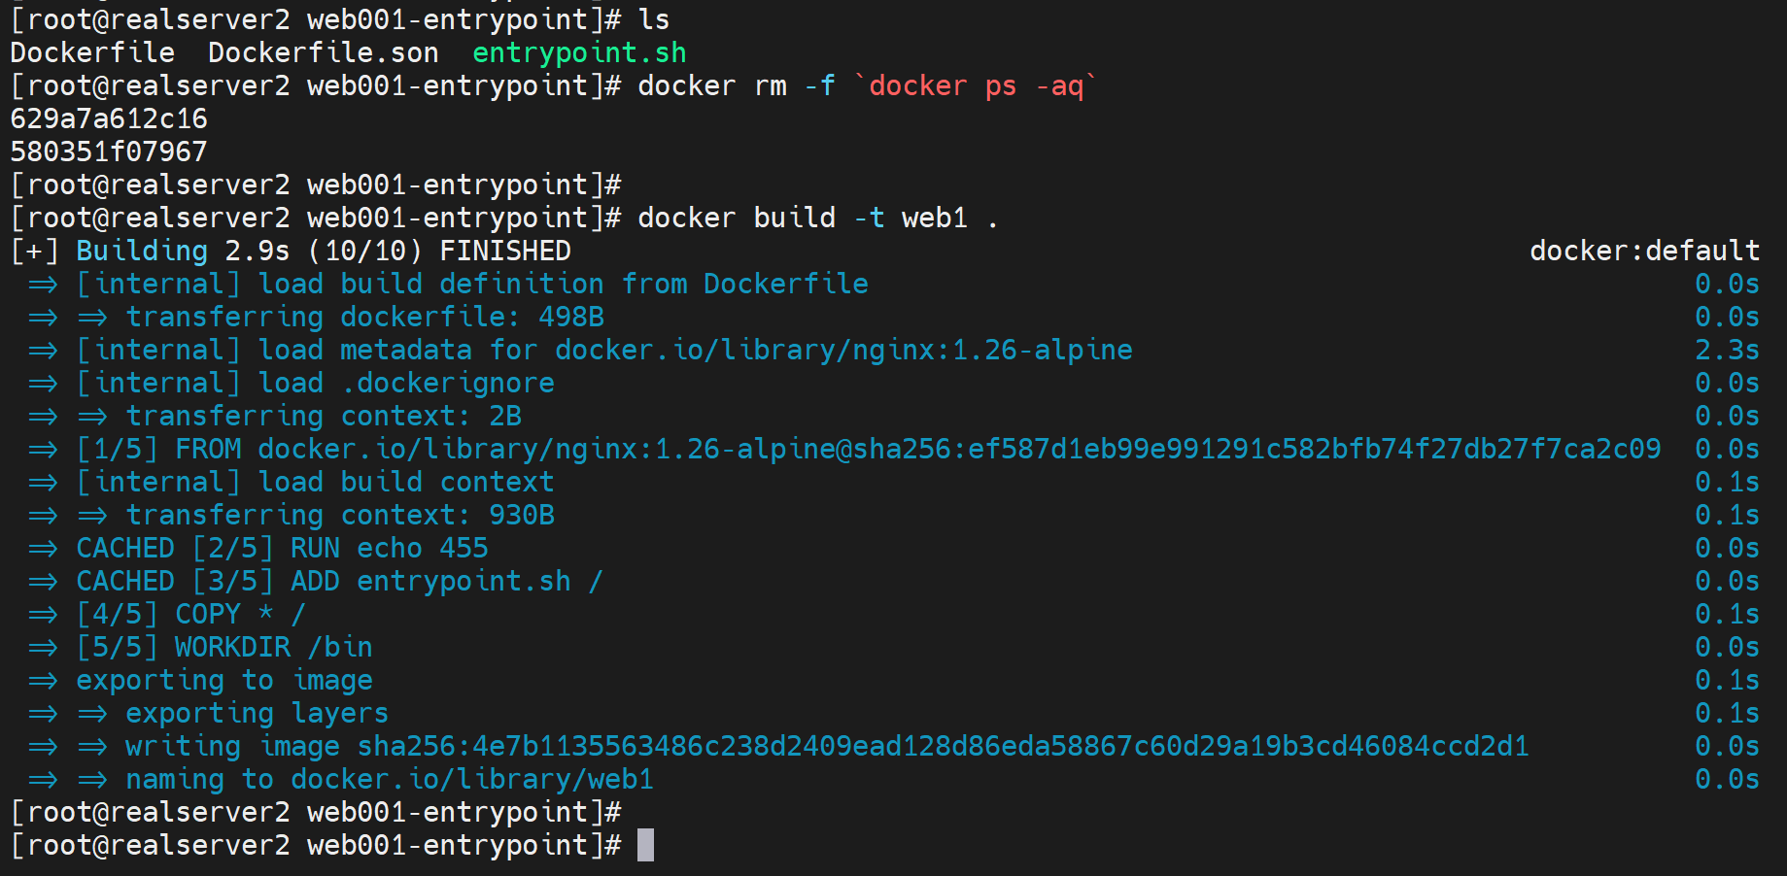Viewport: 1787px width, 876px height.
Task: Click the 'docker build -t web1 .' command
Action: coord(816,218)
